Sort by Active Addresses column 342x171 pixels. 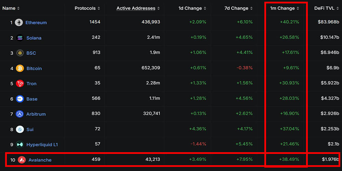point(138,8)
